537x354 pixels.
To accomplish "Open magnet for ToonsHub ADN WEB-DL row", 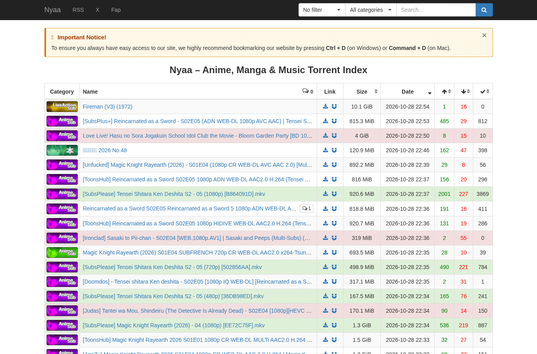I will tap(334, 179).
